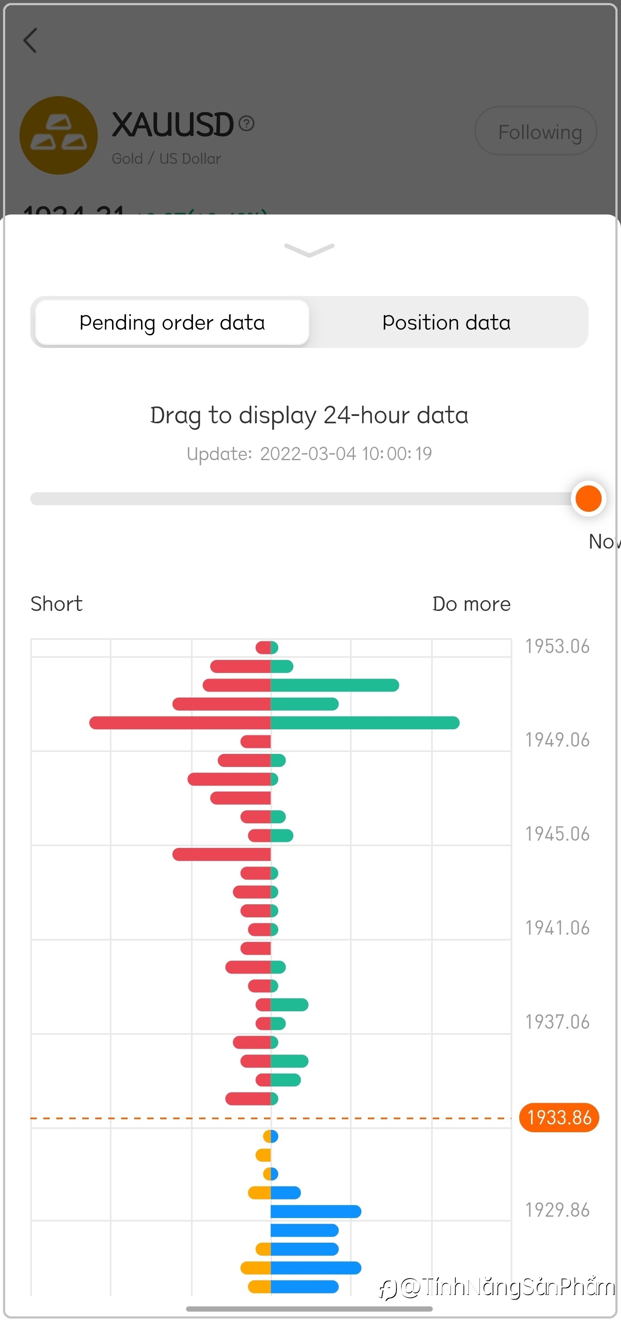Image resolution: width=621 pixels, height=1322 pixels.
Task: Click the Do more column label
Action: point(471,604)
